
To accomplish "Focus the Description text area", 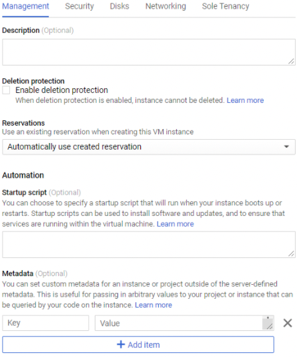I will point(149,52).
